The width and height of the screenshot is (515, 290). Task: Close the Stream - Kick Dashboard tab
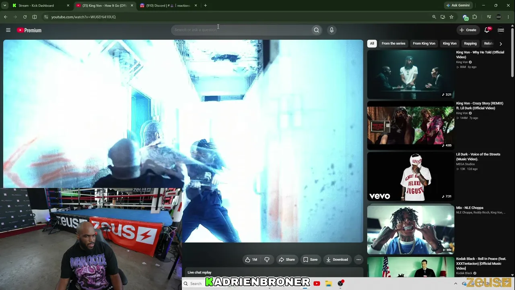[x=68, y=6]
